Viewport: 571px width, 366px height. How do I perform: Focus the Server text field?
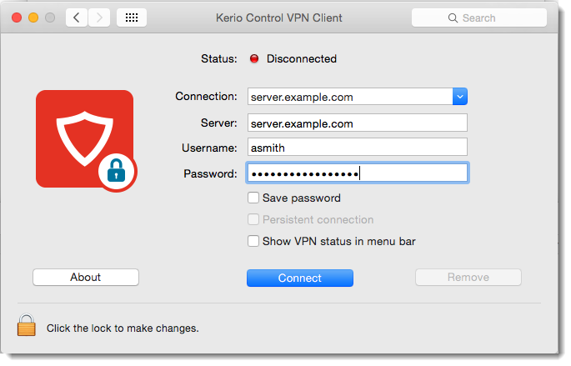(x=358, y=123)
